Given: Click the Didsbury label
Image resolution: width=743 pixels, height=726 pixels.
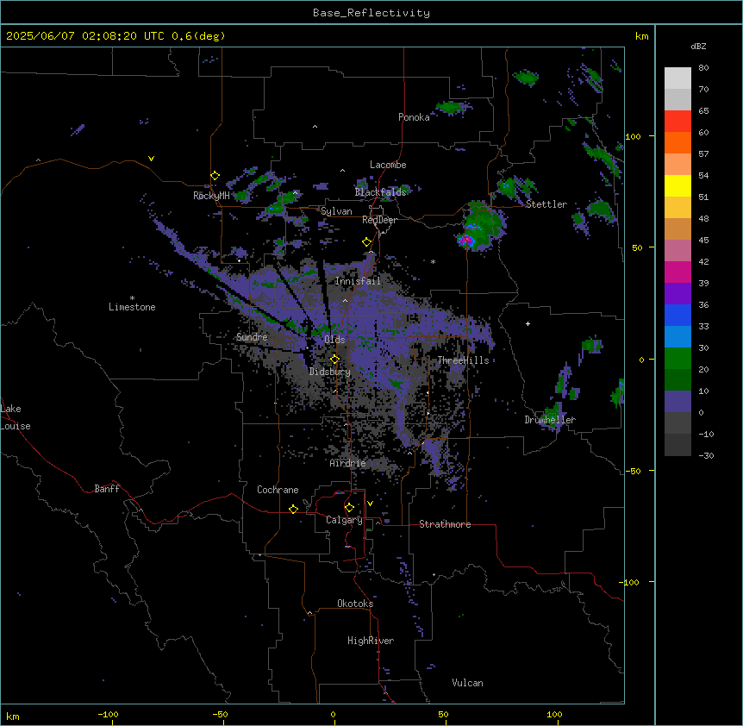Looking at the screenshot, I should (330, 372).
